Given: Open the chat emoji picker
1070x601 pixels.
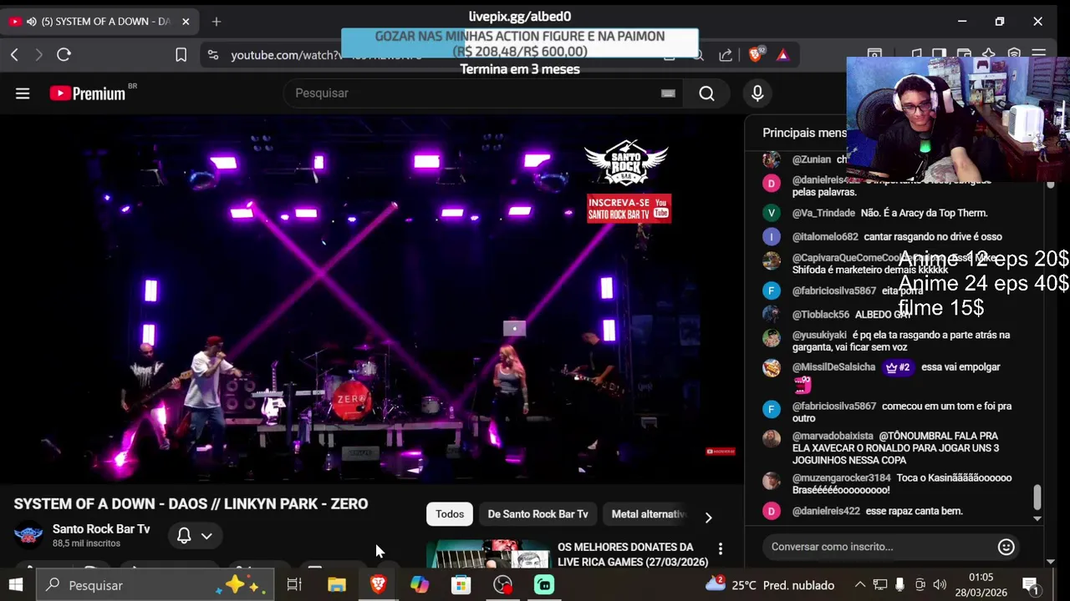Looking at the screenshot, I should tap(1006, 547).
